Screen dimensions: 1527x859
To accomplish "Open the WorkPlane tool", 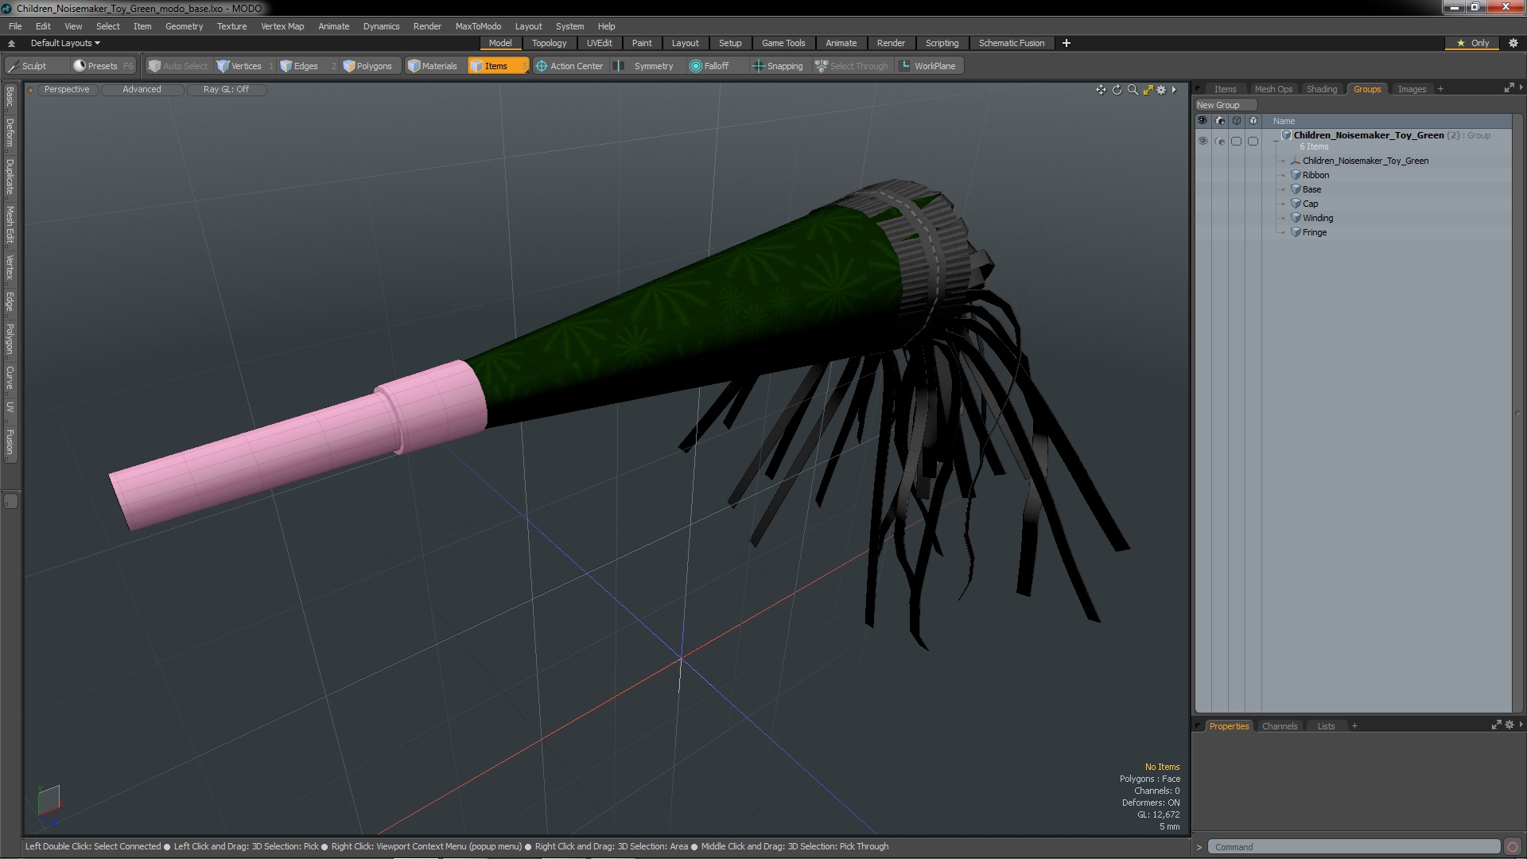I will coord(927,66).
